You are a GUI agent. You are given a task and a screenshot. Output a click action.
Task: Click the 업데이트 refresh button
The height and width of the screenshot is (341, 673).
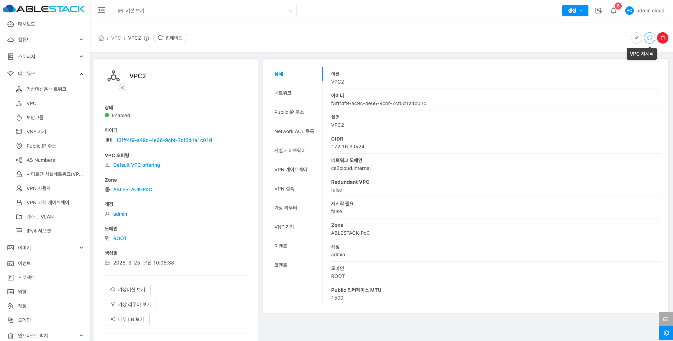[x=170, y=38]
